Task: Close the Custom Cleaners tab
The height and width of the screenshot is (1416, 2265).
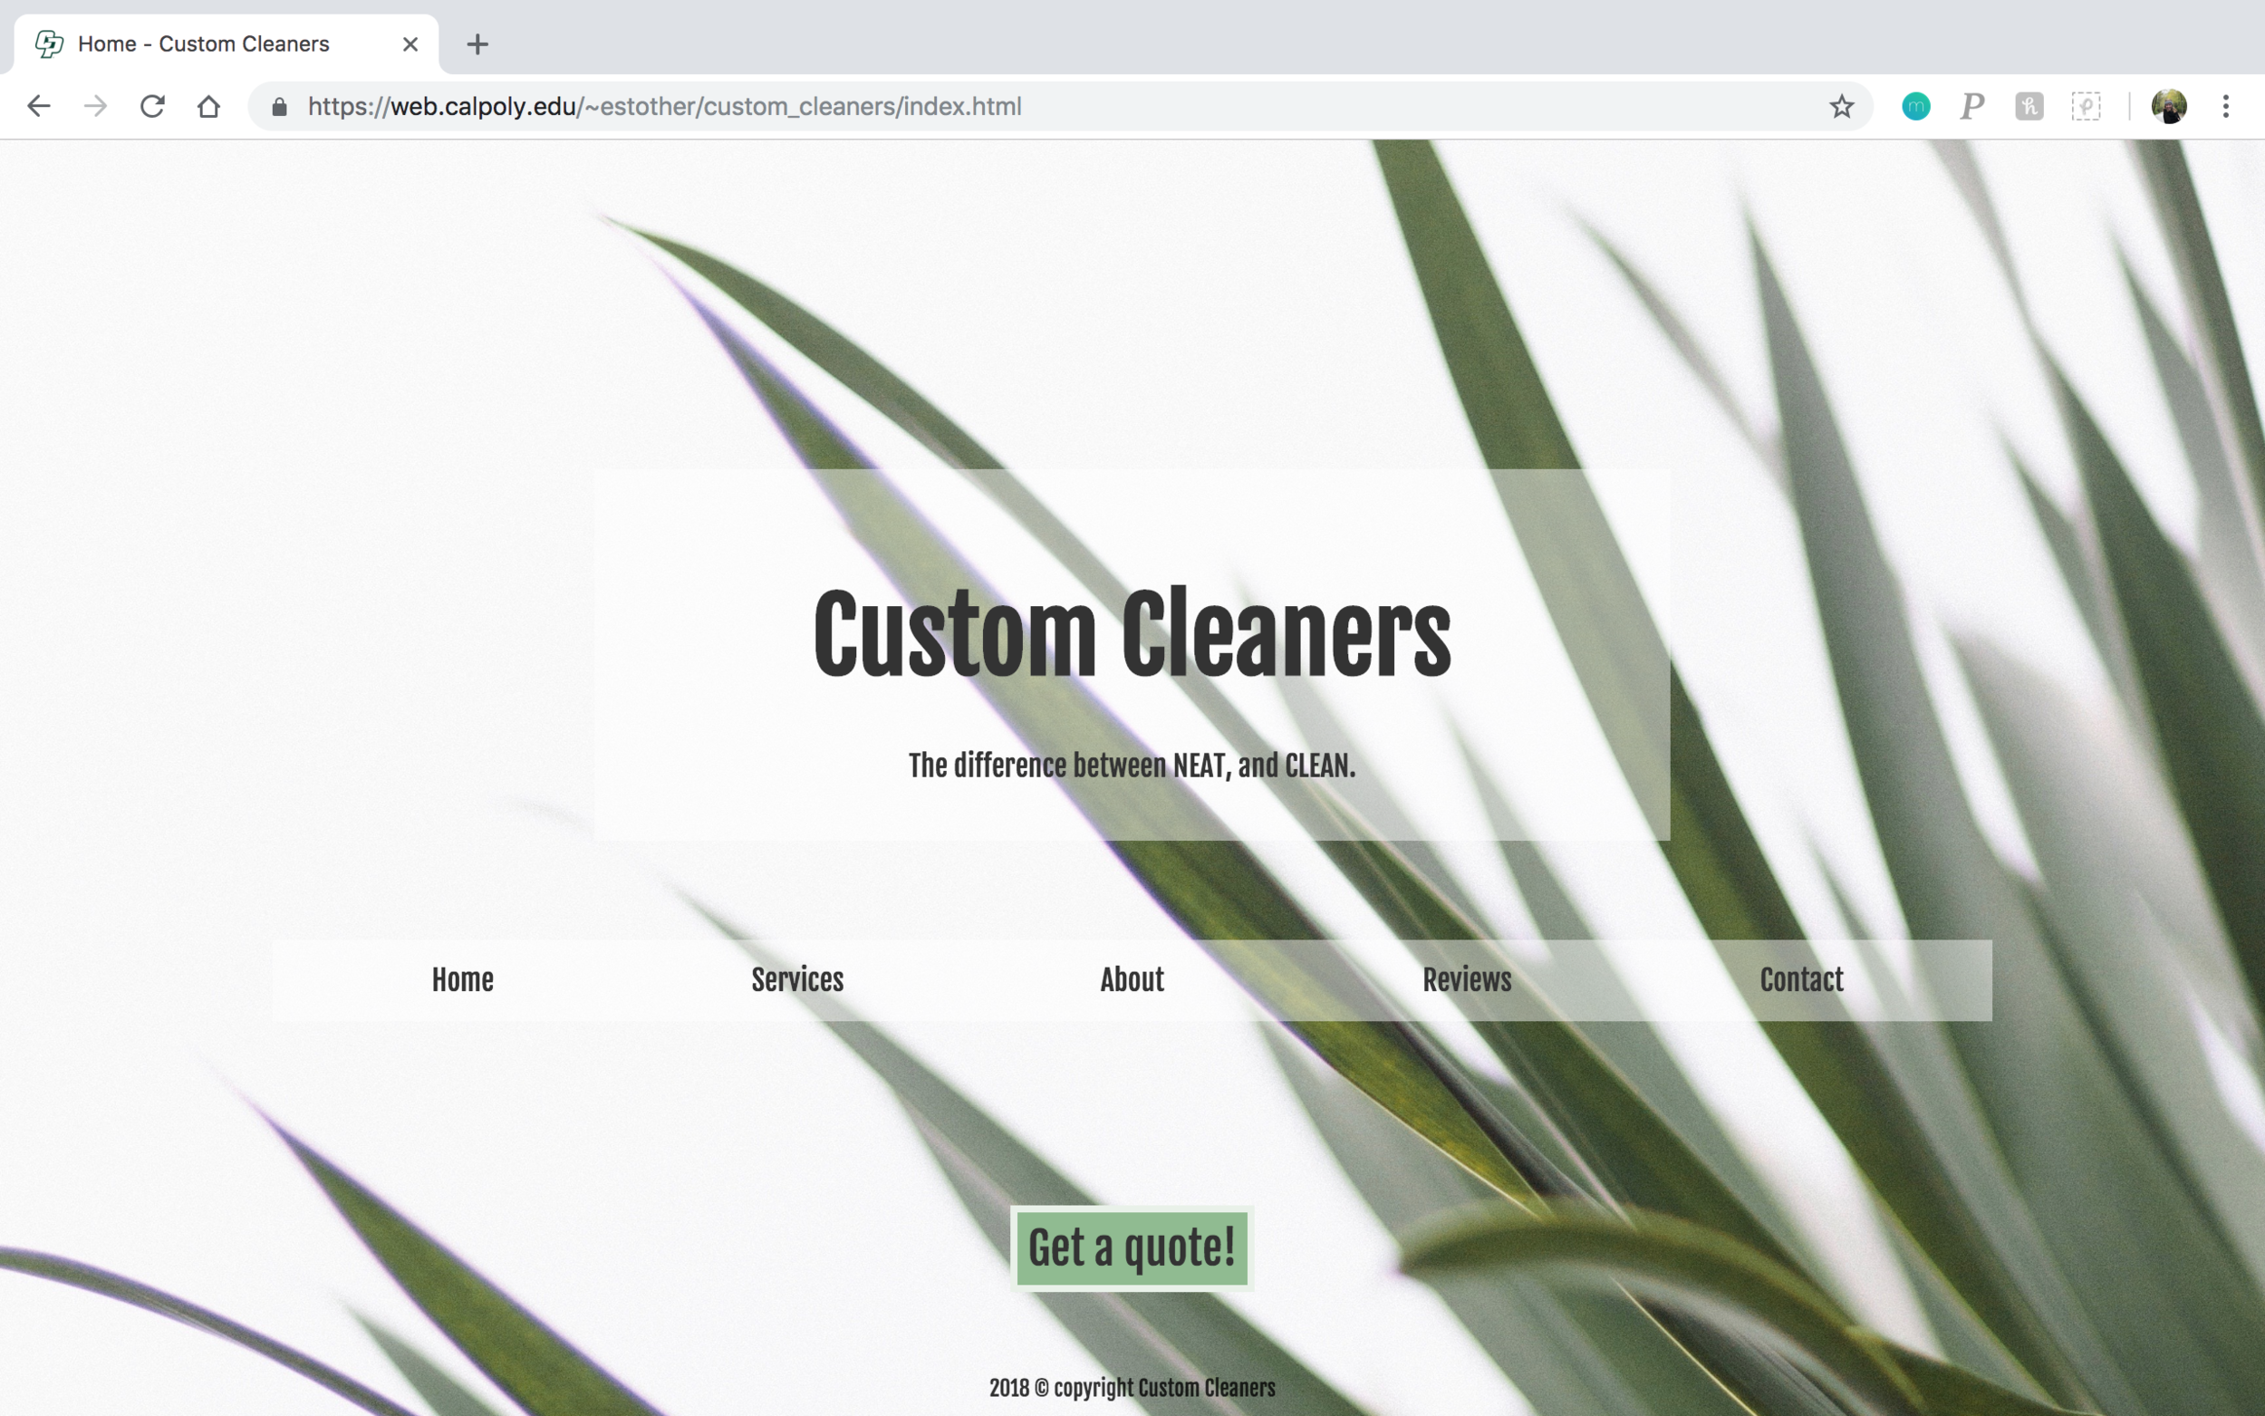Action: 410,44
